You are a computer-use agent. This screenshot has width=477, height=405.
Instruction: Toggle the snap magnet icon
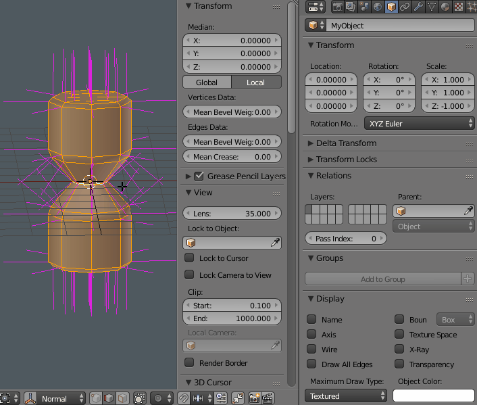click(184, 398)
